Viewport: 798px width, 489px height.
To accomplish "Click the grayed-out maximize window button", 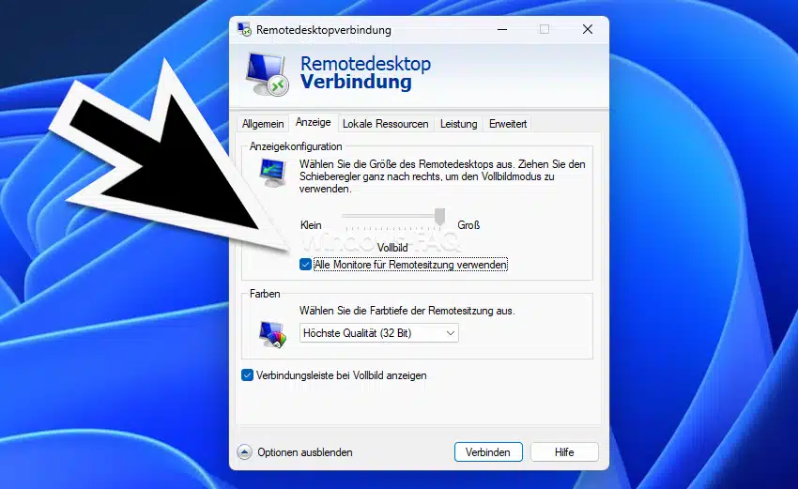I will coord(544,29).
